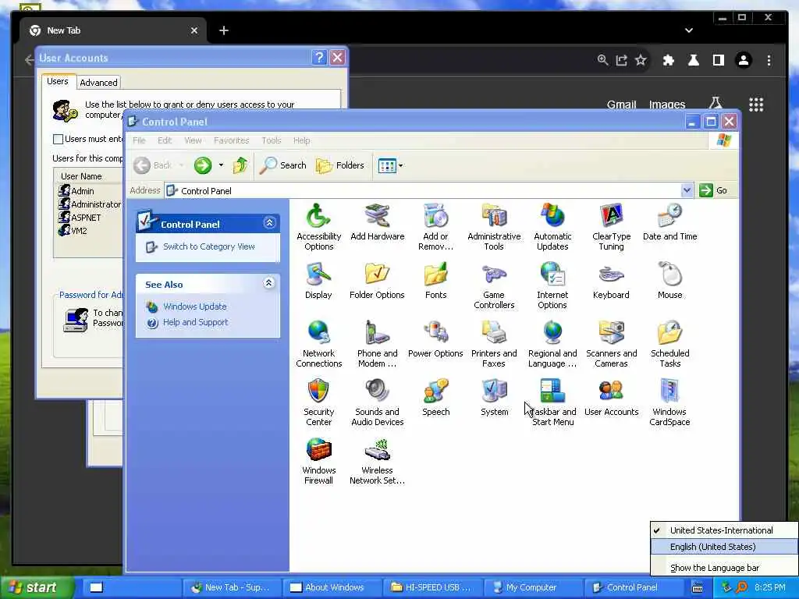Open the Keyboard applet icon
The height and width of the screenshot is (599, 799).
click(x=611, y=281)
